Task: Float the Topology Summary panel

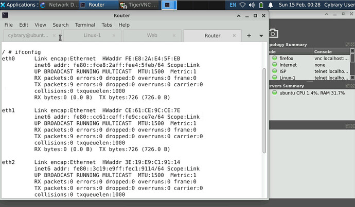Action: [x=347, y=44]
